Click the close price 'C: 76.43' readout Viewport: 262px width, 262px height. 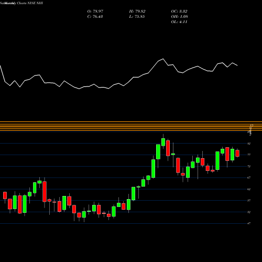click(95, 17)
